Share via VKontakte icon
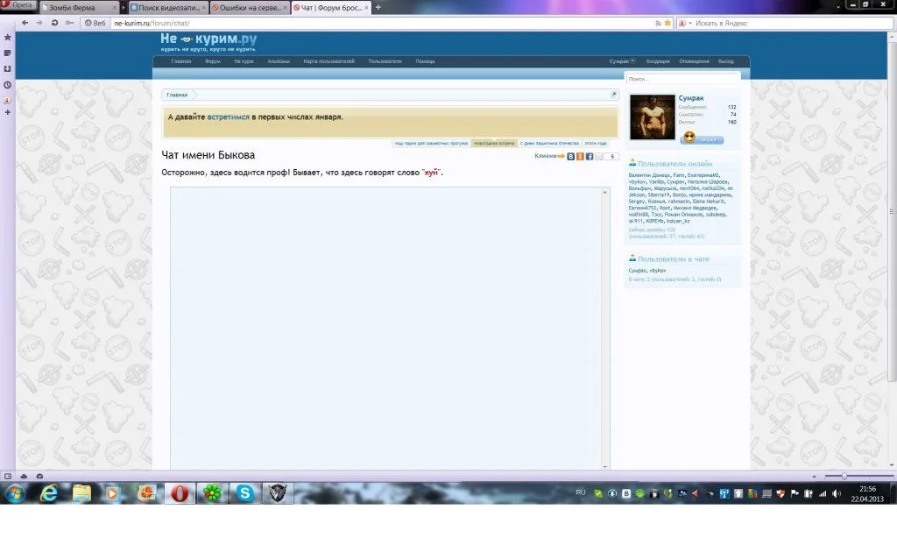897x552 pixels. (x=570, y=156)
